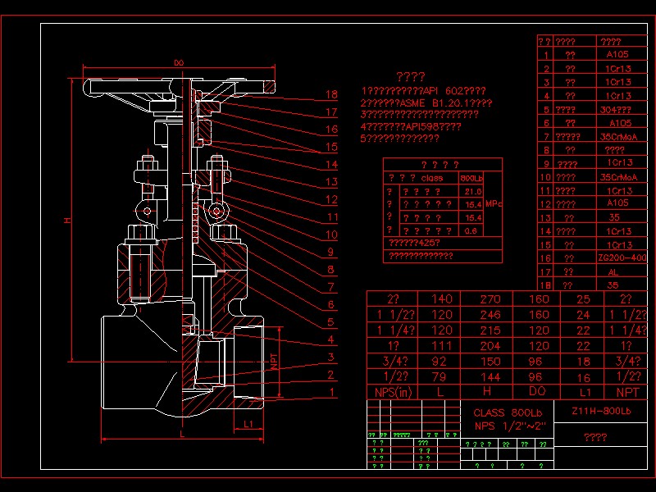The image size is (656, 492).
Task: Select callout number 17 beside the valve drawing
Action: [332, 112]
